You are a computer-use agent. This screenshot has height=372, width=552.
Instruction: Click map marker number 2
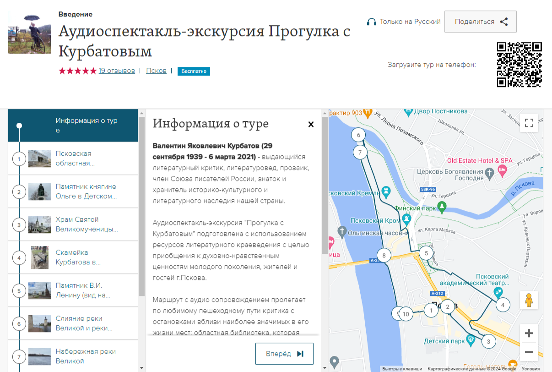(448, 306)
